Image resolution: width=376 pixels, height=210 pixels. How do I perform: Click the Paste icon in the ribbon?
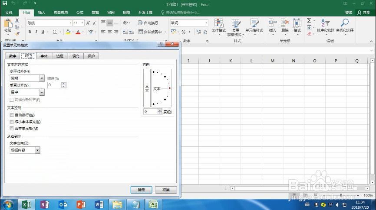click(8, 23)
